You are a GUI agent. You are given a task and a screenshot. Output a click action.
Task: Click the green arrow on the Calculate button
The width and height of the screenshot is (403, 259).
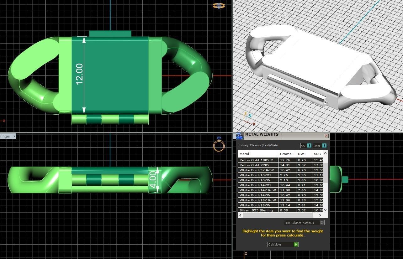point(296,244)
